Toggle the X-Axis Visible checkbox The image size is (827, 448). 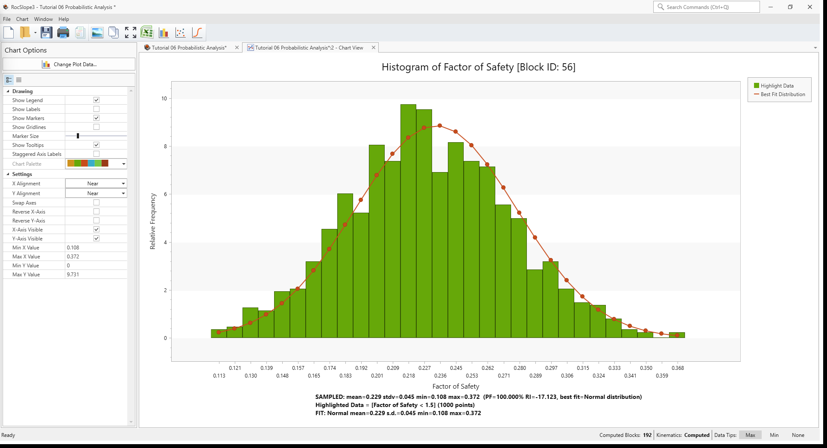96,229
